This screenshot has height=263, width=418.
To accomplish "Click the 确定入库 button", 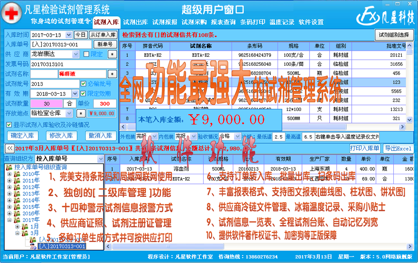I will tap(22, 136).
